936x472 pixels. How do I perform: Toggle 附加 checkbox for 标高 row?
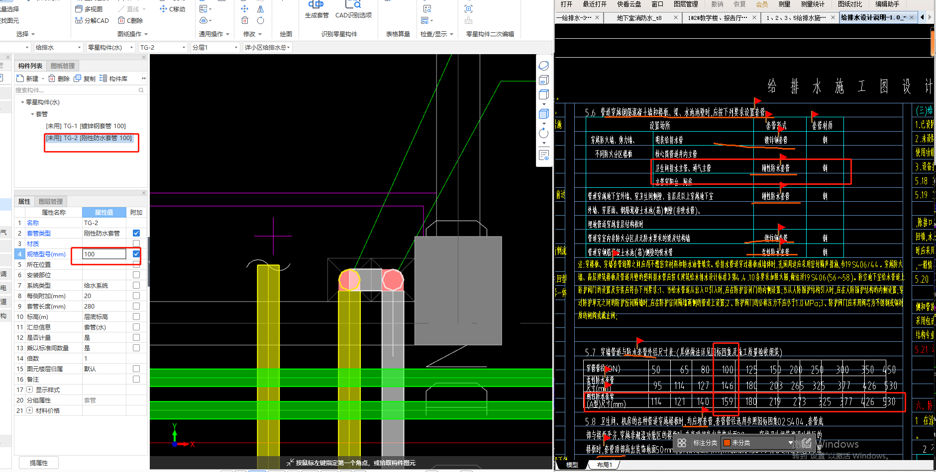click(136, 316)
